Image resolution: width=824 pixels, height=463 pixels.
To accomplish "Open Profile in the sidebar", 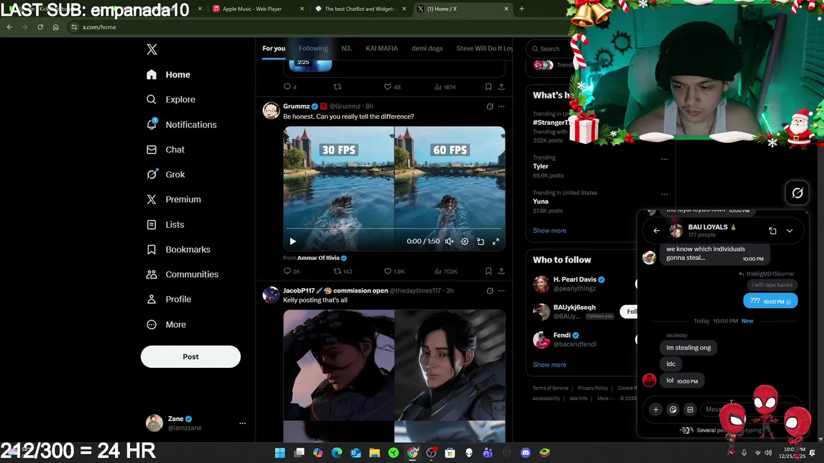I will point(169,299).
